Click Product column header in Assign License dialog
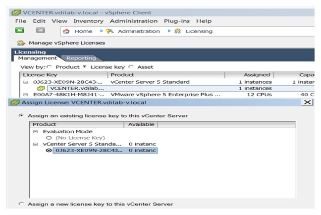The height and width of the screenshot is (215, 321). (x=77, y=124)
